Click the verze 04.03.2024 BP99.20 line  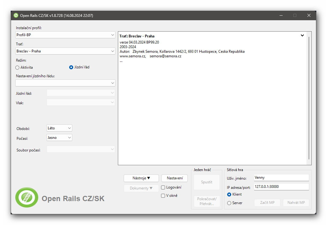coord(139,42)
